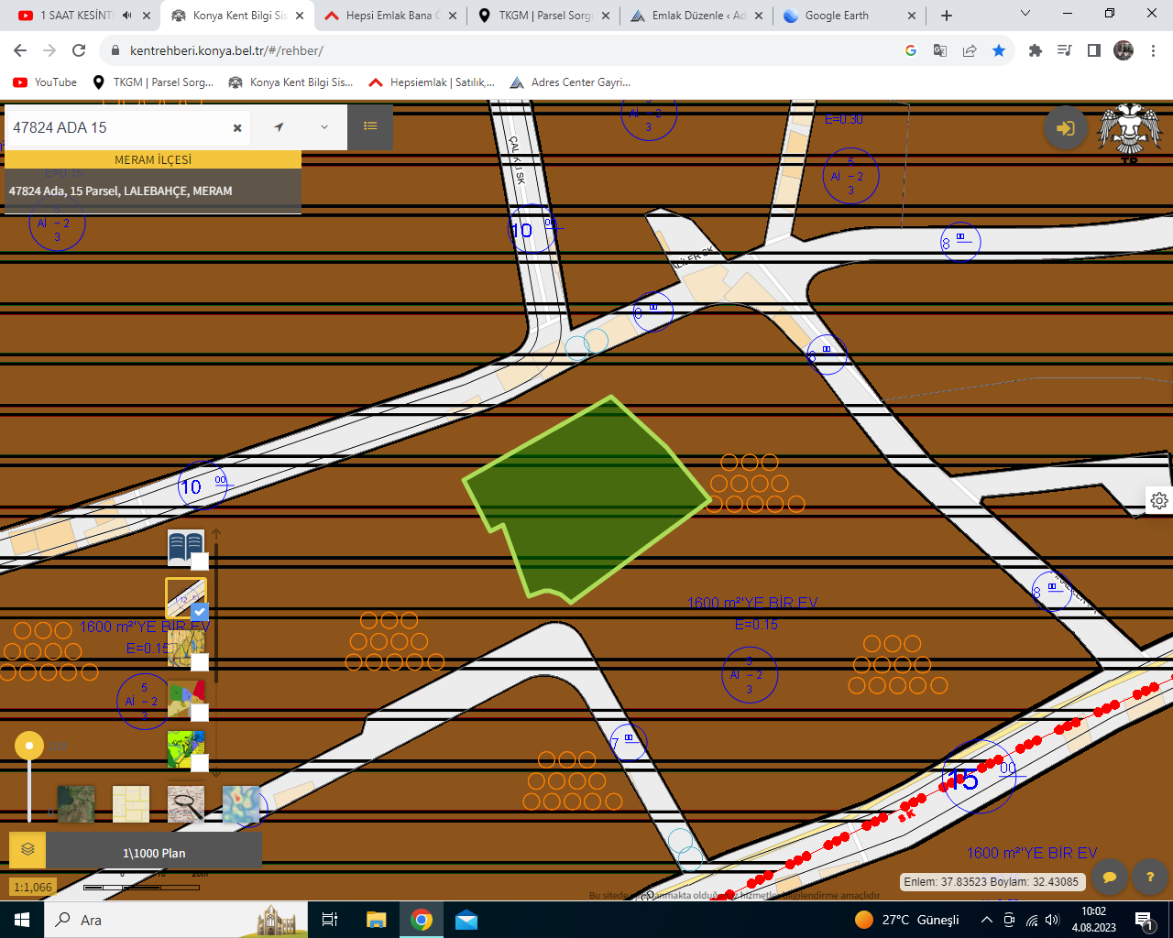The height and width of the screenshot is (938, 1173).
Task: Open map settings gear at right edge
Action: pos(1159,500)
